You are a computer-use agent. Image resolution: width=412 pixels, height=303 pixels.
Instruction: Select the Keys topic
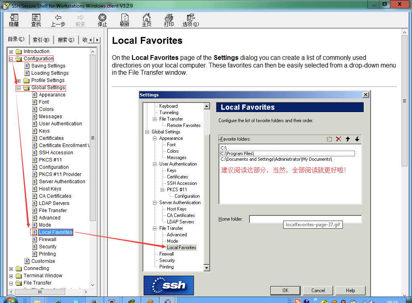click(44, 131)
